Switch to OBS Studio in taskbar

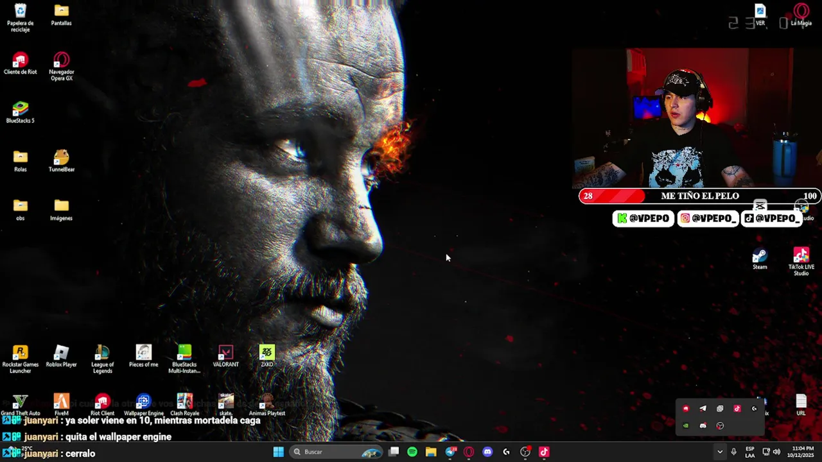tap(525, 452)
